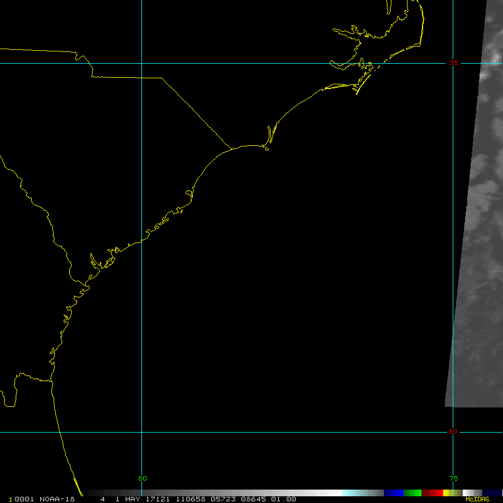Select the red segment of color bar
The width and height of the screenshot is (503, 503).
(x=432, y=493)
